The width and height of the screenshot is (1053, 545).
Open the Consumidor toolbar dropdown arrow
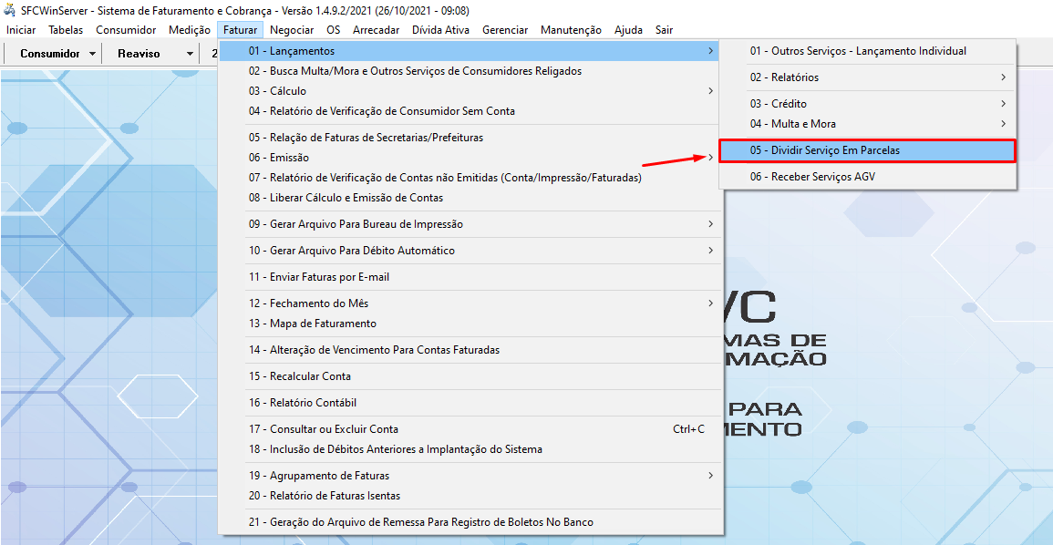coord(93,54)
